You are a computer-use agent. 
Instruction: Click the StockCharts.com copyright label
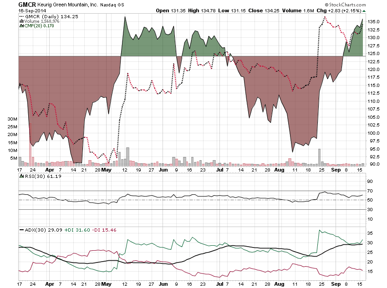coord(345,5)
